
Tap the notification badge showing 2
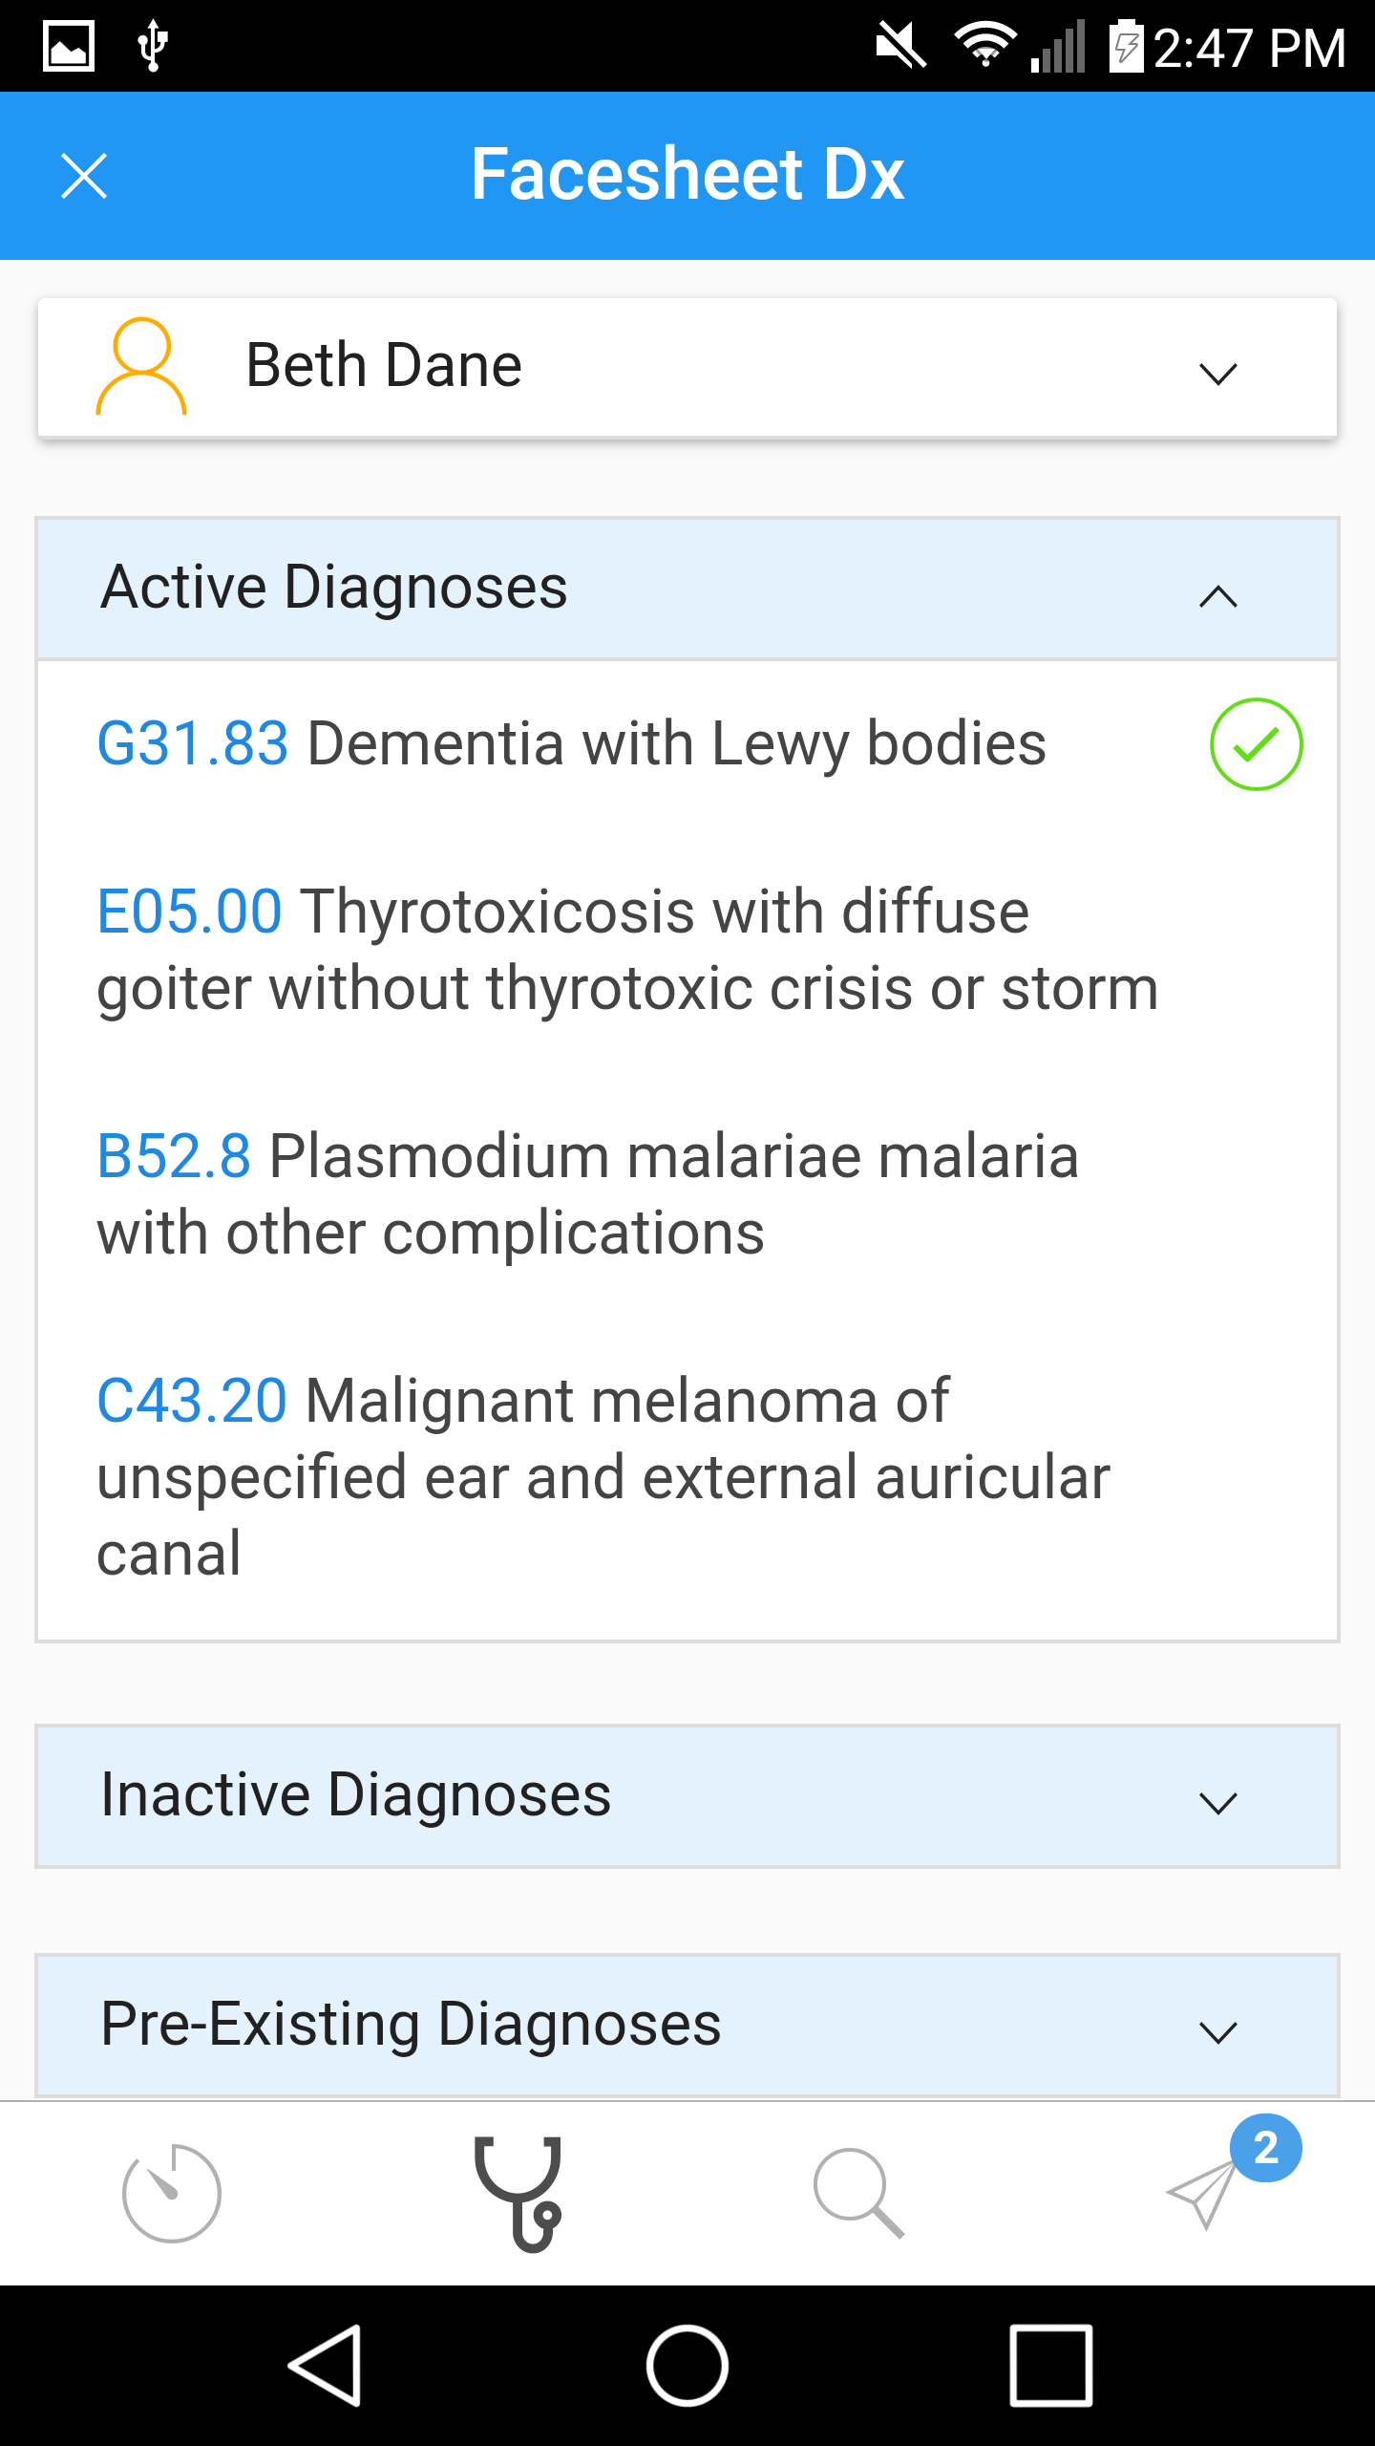[1265, 2148]
